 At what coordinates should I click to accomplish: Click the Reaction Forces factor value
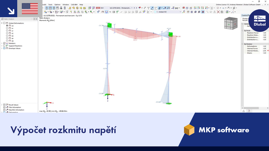[264, 33]
